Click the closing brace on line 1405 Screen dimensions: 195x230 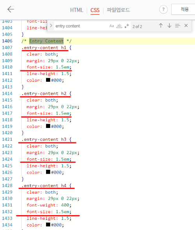[x=23, y=34]
